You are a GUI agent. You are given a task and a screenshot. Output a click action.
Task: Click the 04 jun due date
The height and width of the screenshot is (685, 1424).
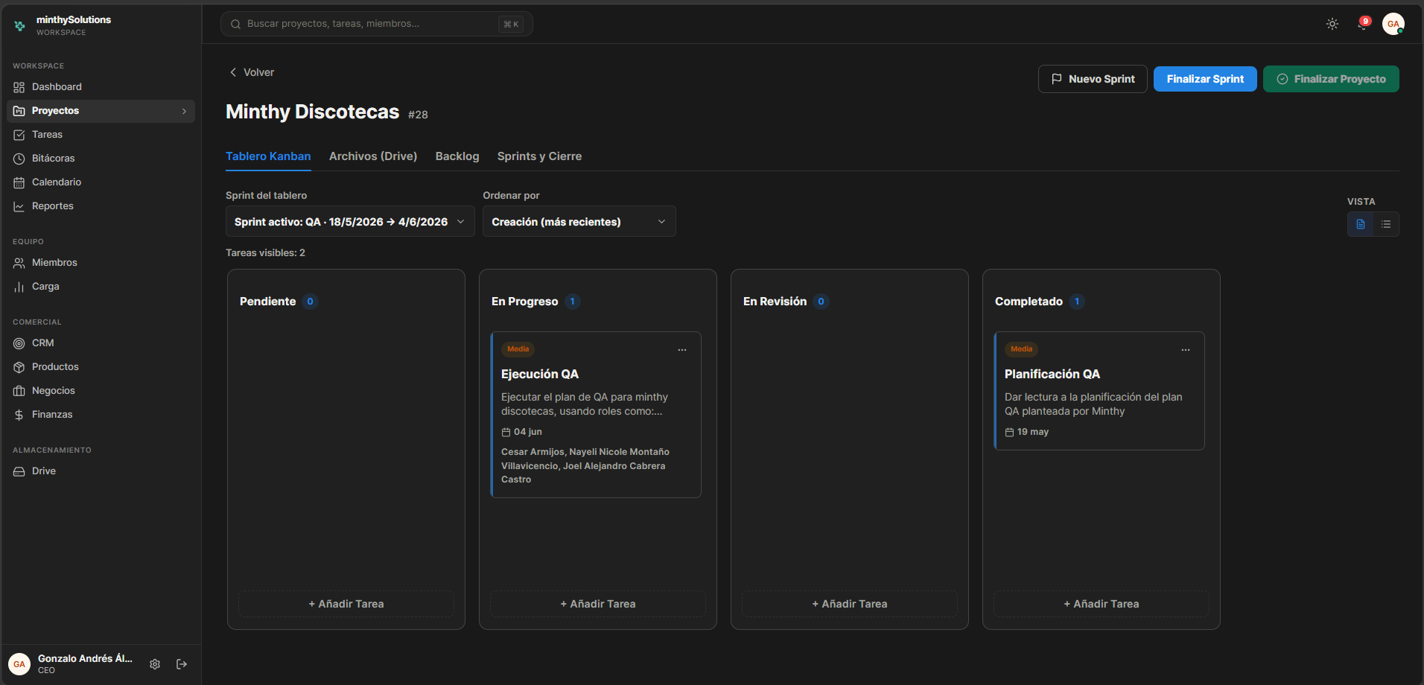[x=521, y=432]
